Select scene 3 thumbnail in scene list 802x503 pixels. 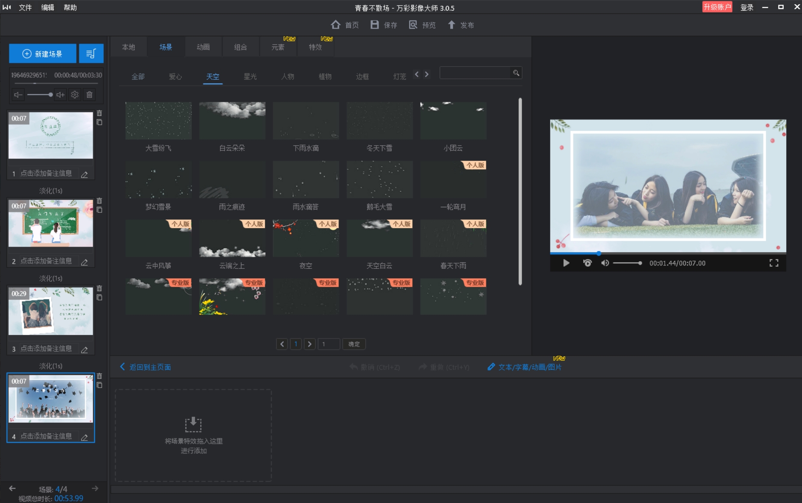(51, 311)
